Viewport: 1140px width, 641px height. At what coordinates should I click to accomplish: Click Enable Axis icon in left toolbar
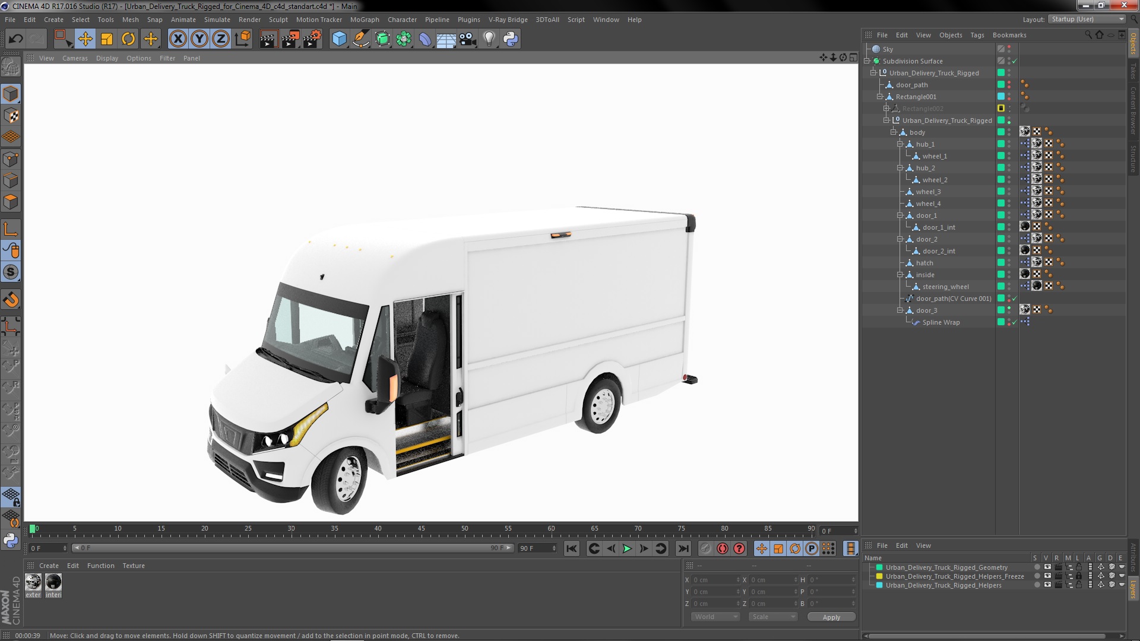pos(11,229)
